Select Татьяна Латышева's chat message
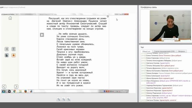Viewport: 192px width, 108px height. (158, 66)
